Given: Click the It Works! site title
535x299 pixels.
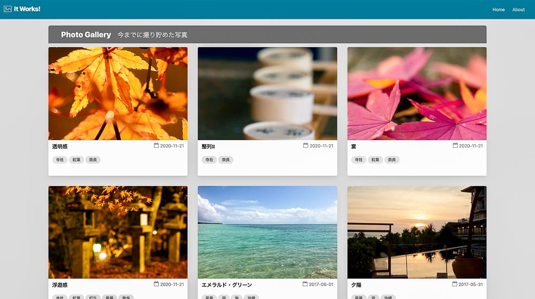Looking at the screenshot, I should click(27, 9).
